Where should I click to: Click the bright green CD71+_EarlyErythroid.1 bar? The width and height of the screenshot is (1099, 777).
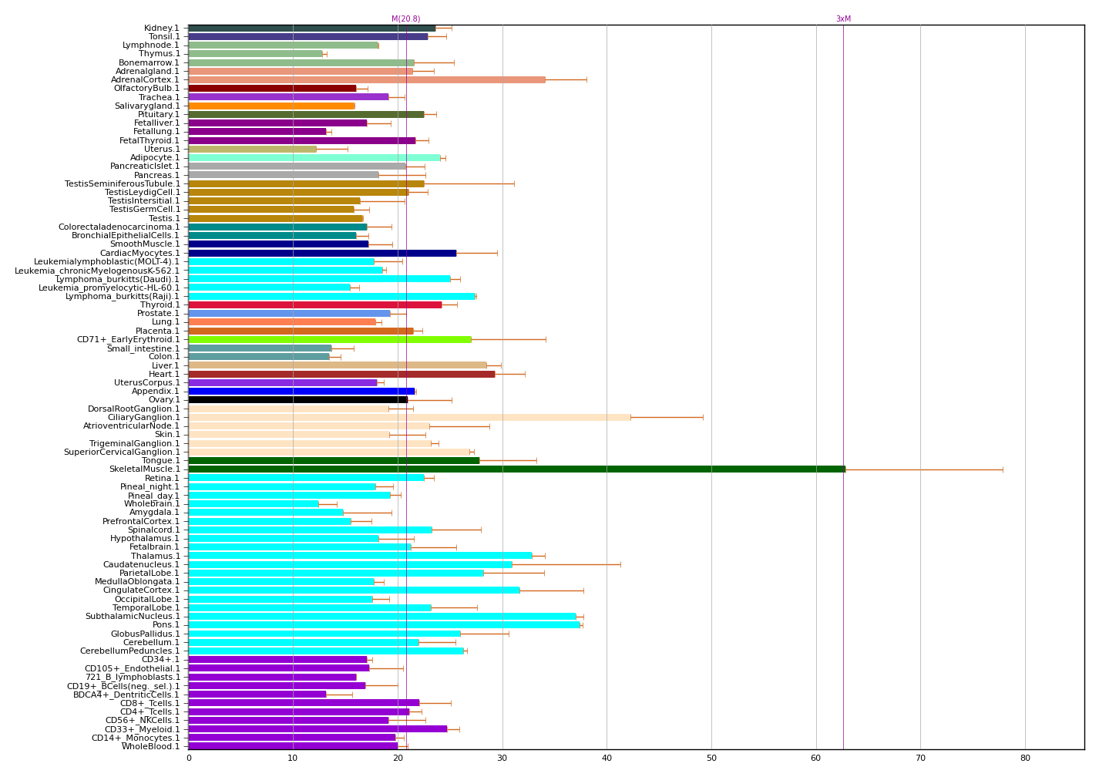pos(329,339)
